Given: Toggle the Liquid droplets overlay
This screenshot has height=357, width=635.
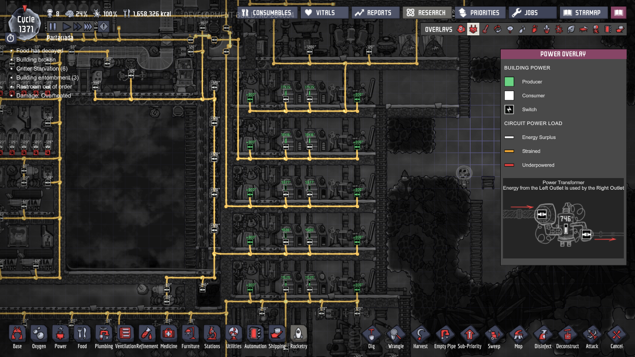Looking at the screenshot, I should 522,29.
